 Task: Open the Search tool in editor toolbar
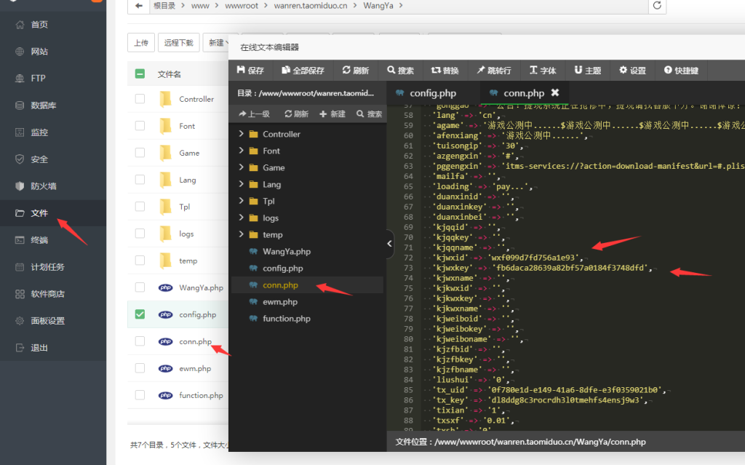point(401,71)
